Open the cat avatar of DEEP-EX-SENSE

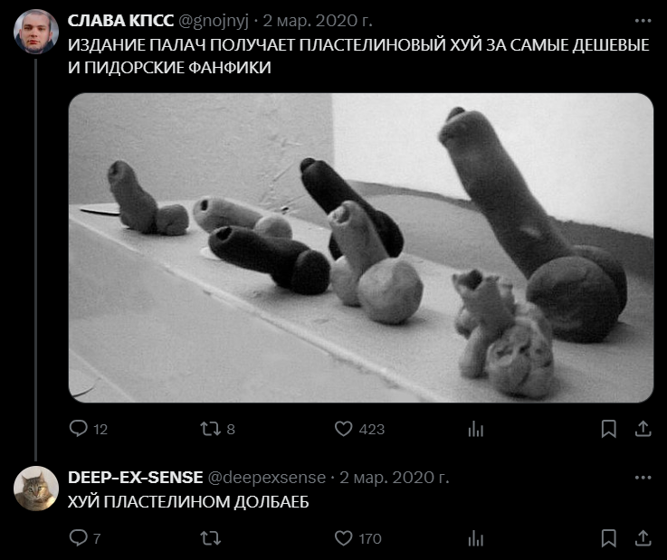tap(36, 489)
